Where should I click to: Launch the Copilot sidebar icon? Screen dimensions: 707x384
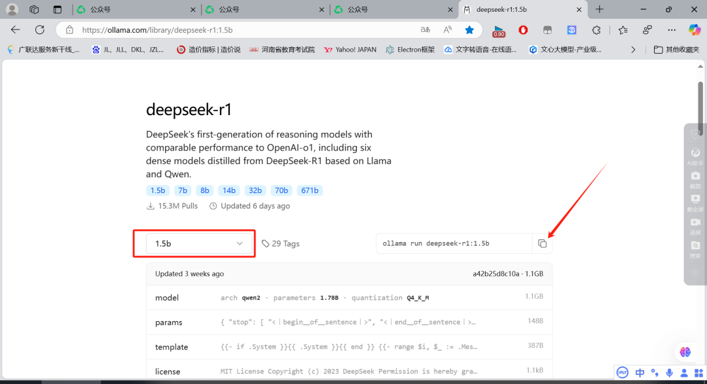coord(695,29)
